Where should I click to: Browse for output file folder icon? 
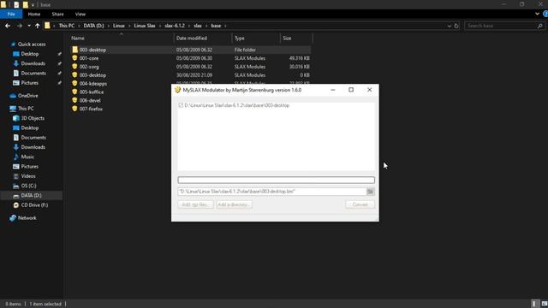[x=370, y=192]
